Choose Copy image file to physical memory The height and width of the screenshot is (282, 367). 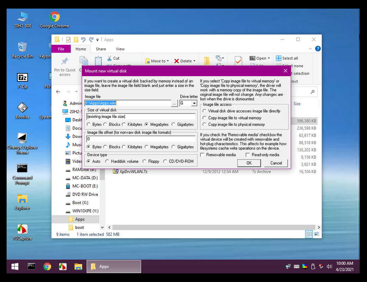pyautogui.click(x=234, y=124)
